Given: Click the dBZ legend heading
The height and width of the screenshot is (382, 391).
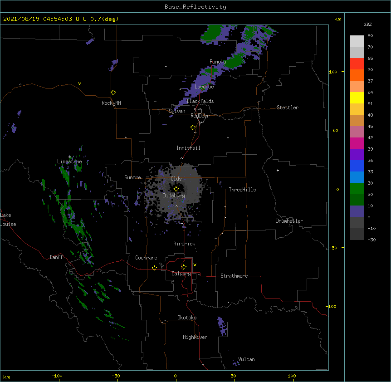Looking at the screenshot, I should (x=367, y=24).
